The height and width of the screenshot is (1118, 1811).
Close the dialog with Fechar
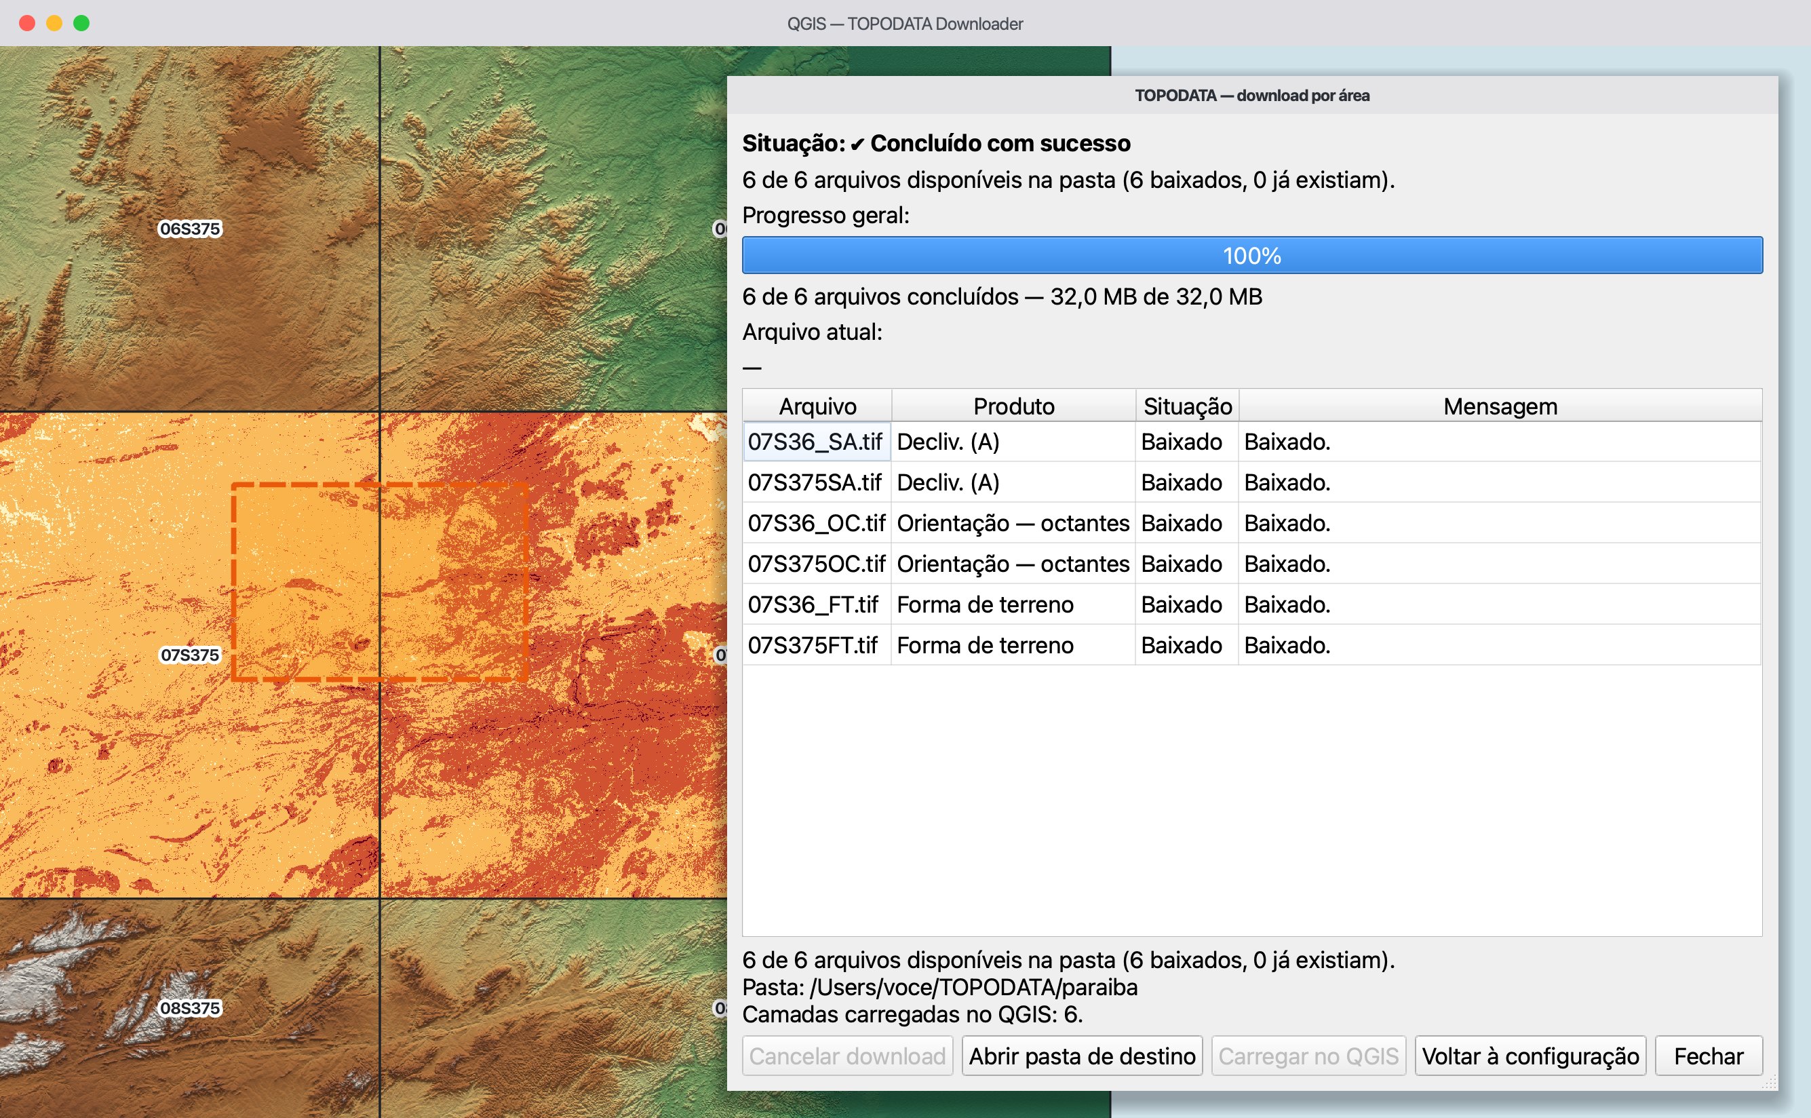1709,1056
